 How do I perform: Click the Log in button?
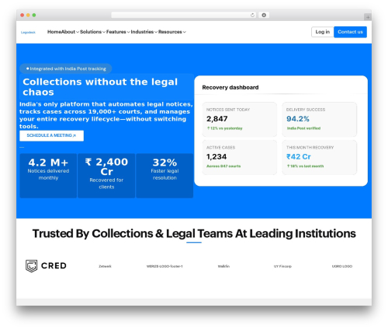pyautogui.click(x=322, y=32)
